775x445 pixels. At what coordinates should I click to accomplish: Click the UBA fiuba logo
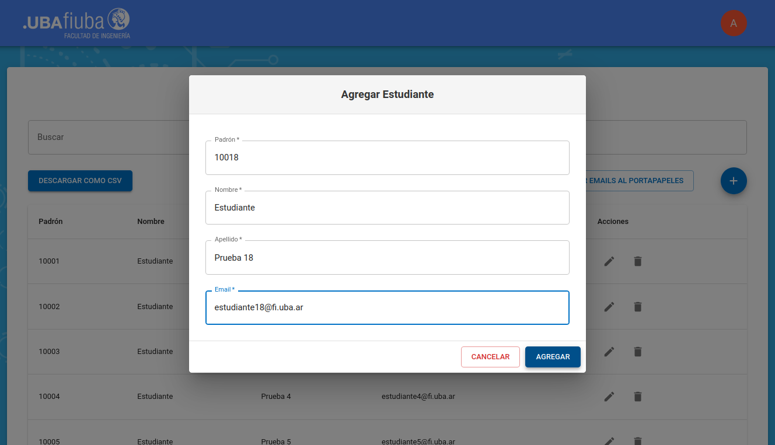[76, 23]
